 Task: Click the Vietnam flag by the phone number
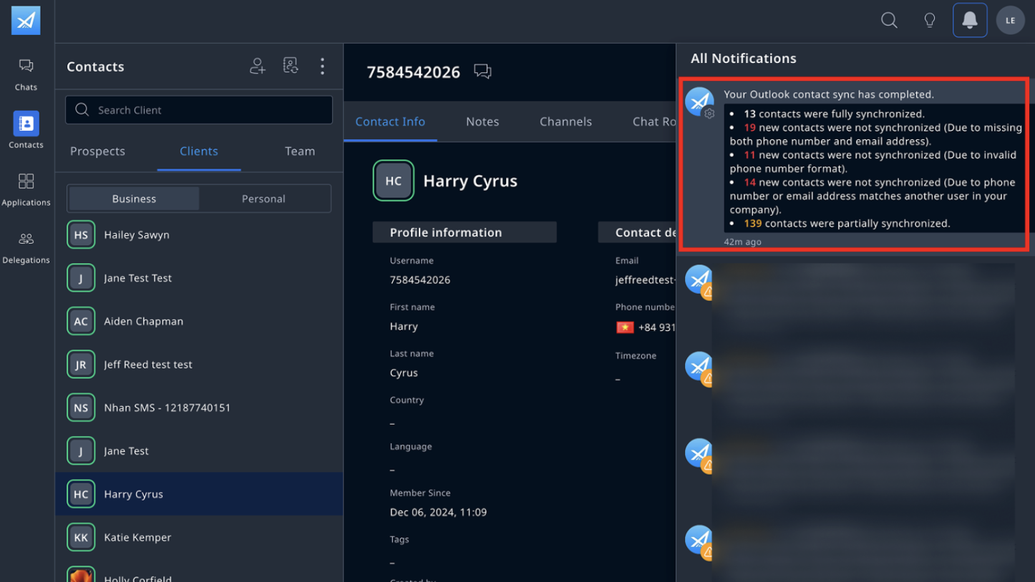[625, 327]
